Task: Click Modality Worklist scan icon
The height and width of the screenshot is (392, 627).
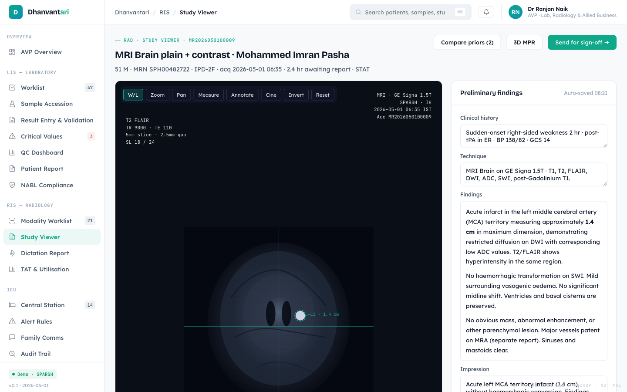Action: point(12,221)
